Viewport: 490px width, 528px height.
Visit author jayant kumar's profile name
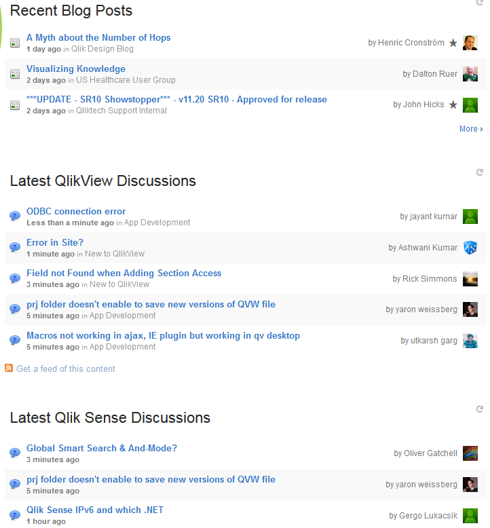pos(434,216)
